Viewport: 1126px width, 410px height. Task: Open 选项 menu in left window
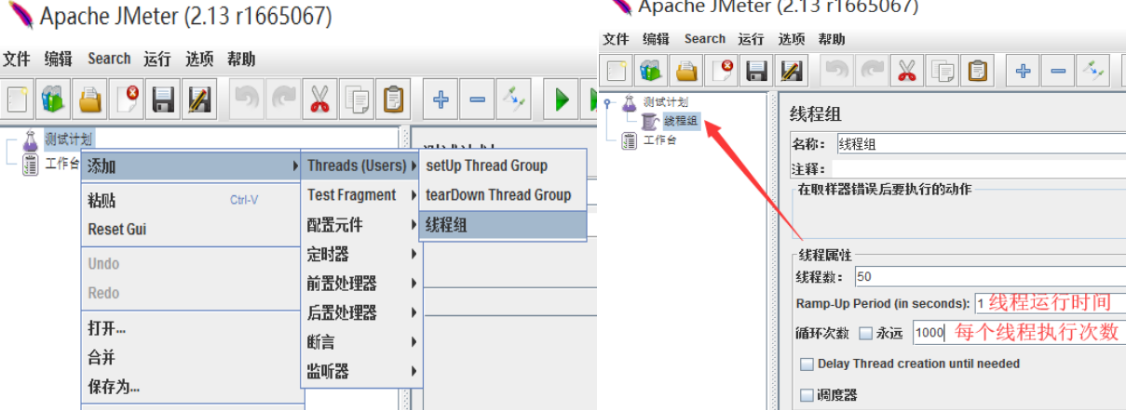[x=199, y=59]
